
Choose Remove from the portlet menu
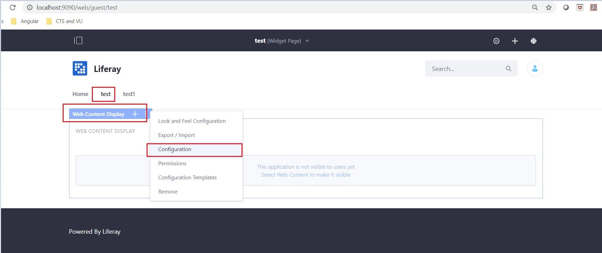coord(168,192)
